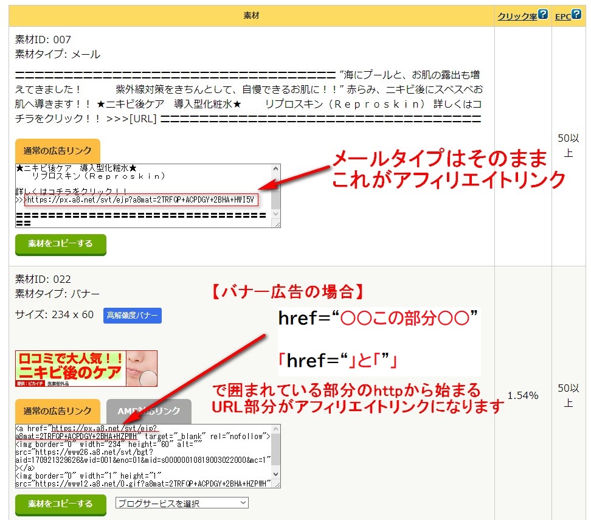Click scroll-up arrow in mail code textarea
This screenshot has height=520, width=591.
click(276, 170)
